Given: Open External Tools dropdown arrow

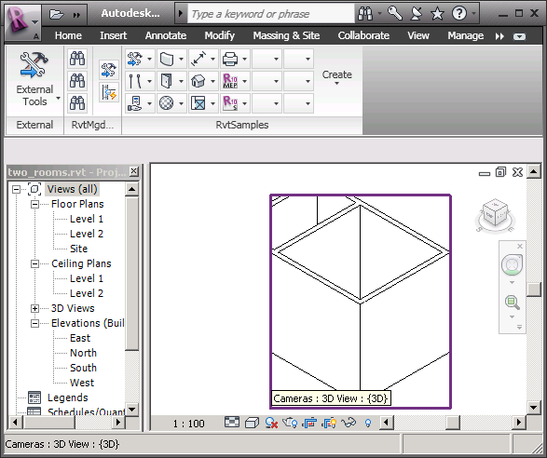Looking at the screenshot, I should click(x=59, y=98).
